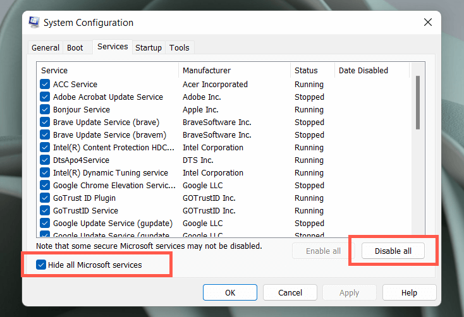464x317 pixels.
Task: Click Intel Corporation cell for Dynamic Tuning
Action: pos(213,172)
